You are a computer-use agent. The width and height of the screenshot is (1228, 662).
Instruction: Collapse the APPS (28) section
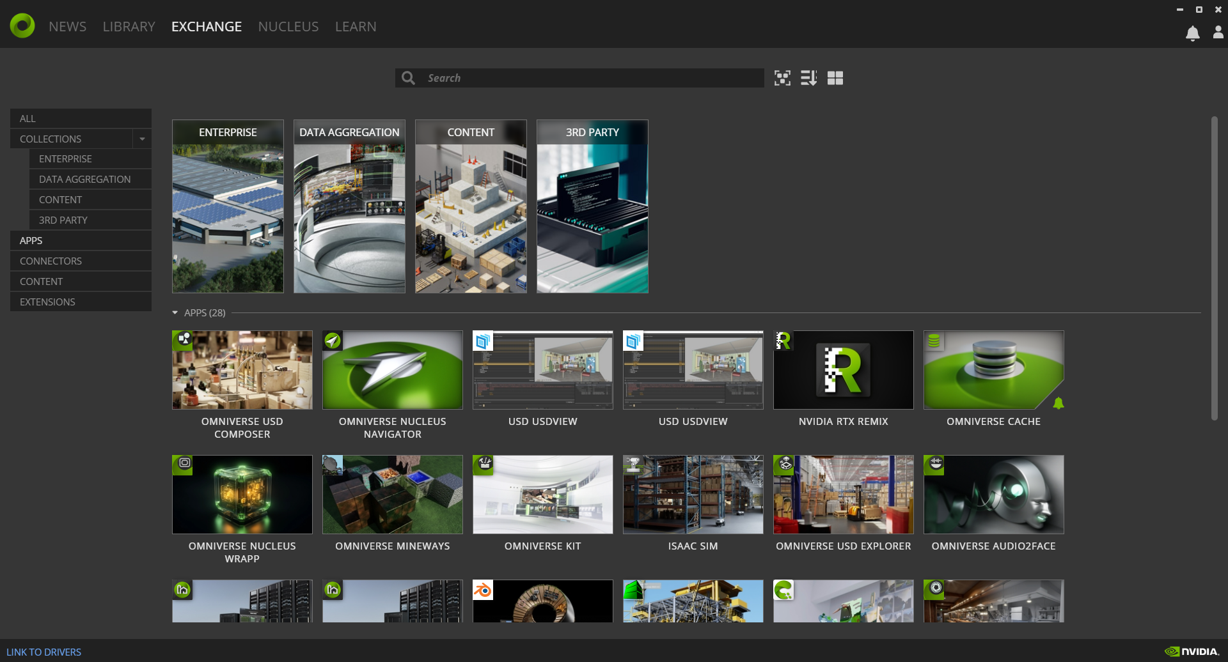[x=174, y=312]
